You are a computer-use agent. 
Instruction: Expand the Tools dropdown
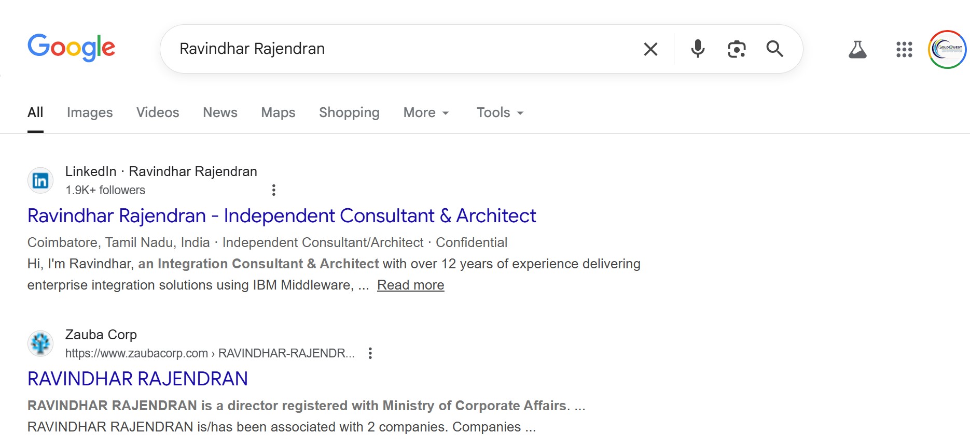click(x=500, y=112)
